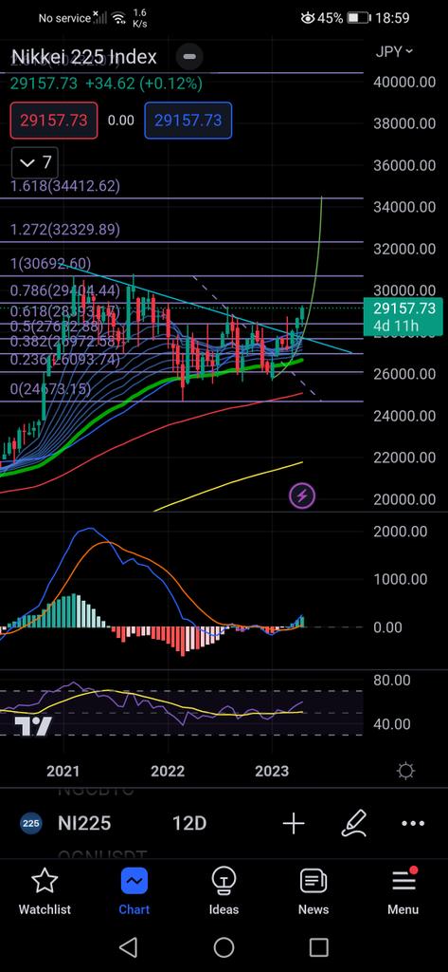448x972 pixels.
Task: Open the Ideas tab
Action: 224,891
